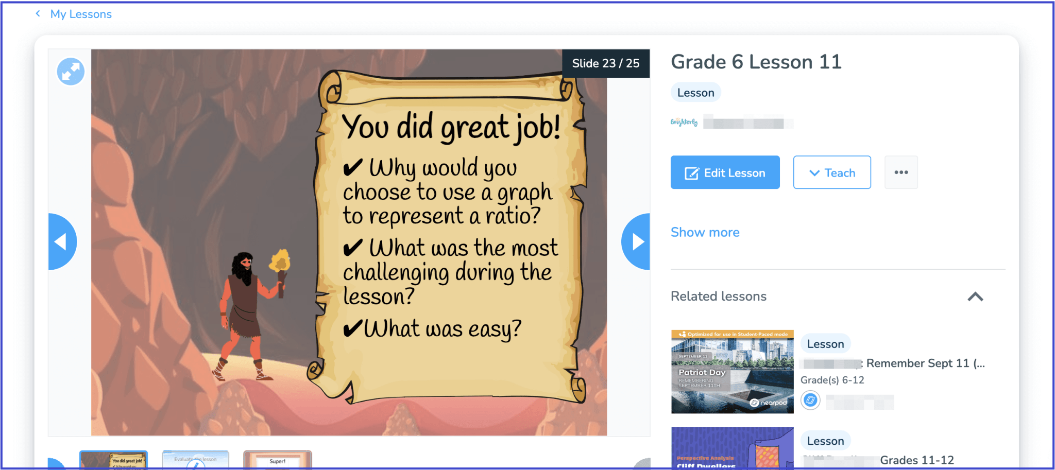This screenshot has width=1055, height=470.
Task: Click the Brighterly author logo
Action: tap(684, 123)
